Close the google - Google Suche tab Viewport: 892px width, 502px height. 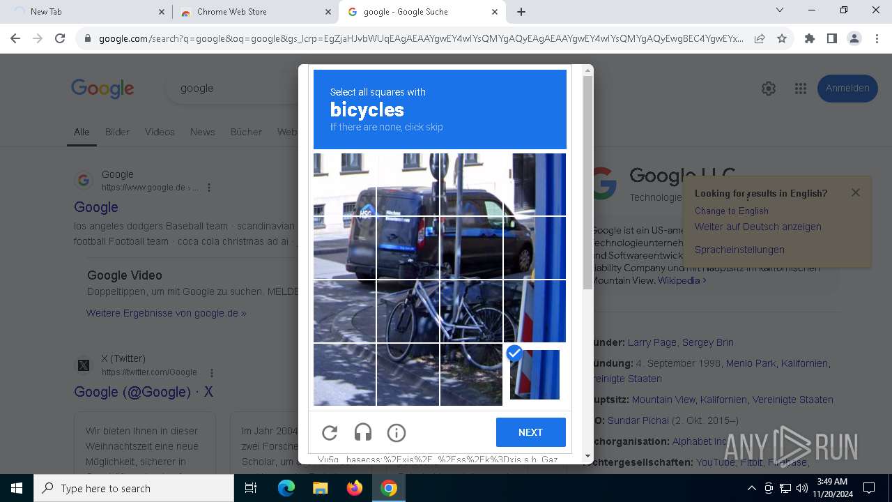click(495, 12)
